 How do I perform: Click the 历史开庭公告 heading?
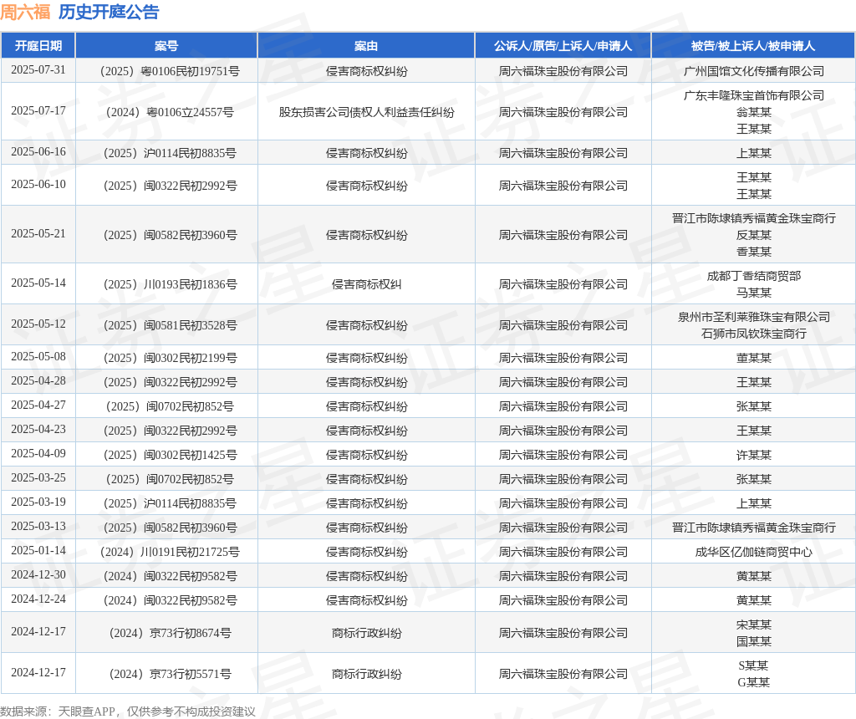click(109, 12)
